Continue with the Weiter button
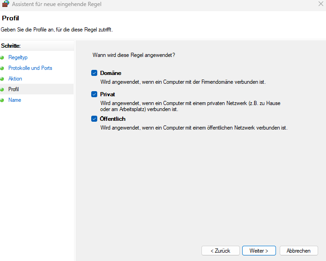Viewport: 326px width, 261px height. pyautogui.click(x=259, y=250)
